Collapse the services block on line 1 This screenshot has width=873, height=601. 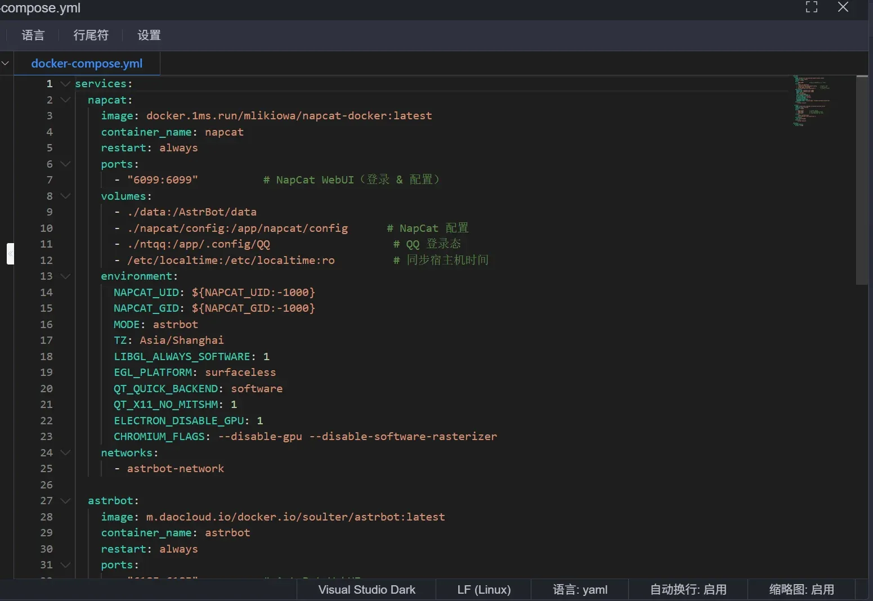65,84
